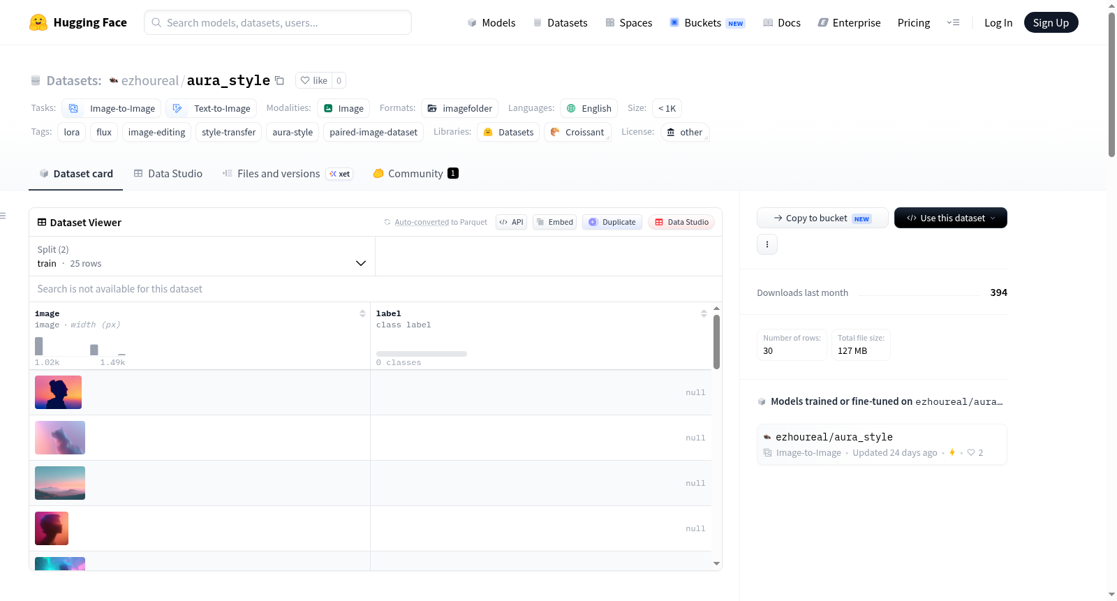Copy dataset name with the copy icon
This screenshot has width=1117, height=601.
[x=279, y=80]
